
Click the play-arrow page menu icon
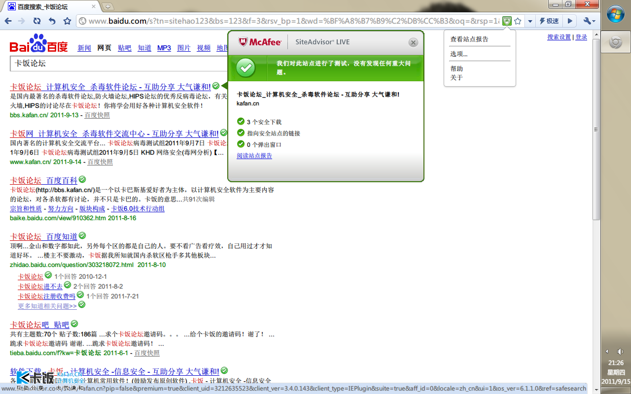coord(570,21)
